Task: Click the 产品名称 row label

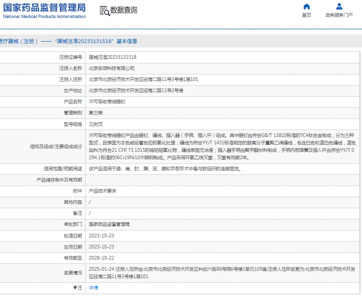Action: point(73,101)
